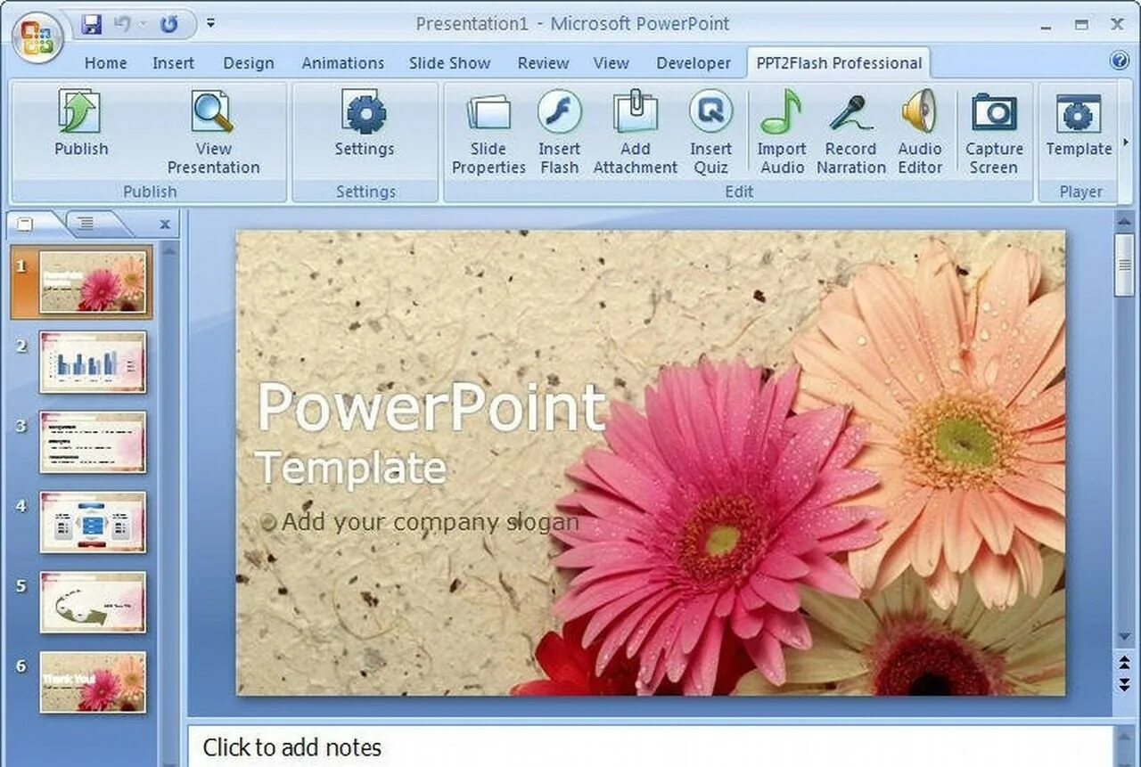Select slide 5 thumbnail
1141x767 pixels.
(x=93, y=602)
